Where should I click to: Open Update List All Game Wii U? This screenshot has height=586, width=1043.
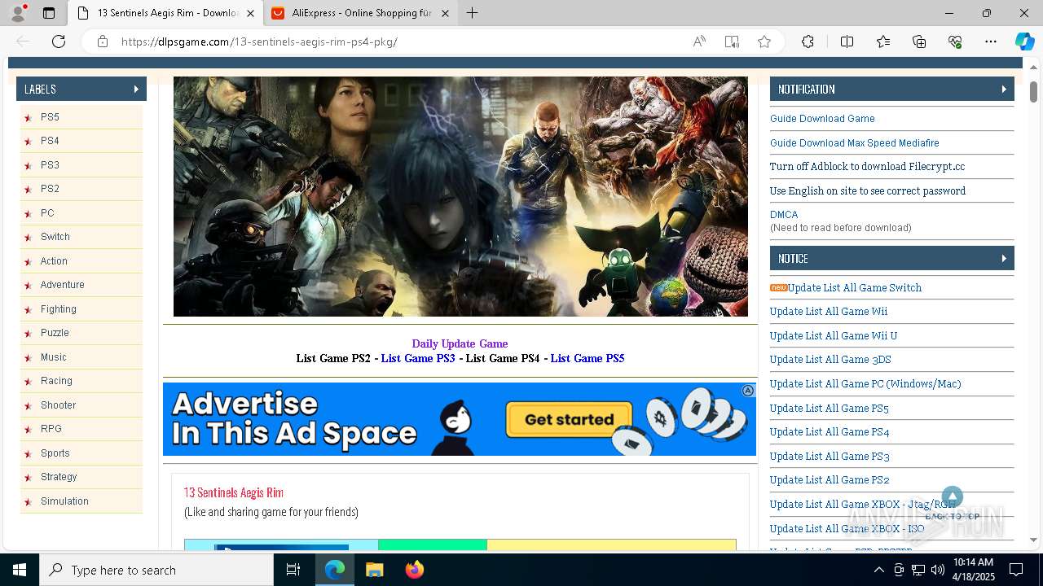tap(834, 335)
